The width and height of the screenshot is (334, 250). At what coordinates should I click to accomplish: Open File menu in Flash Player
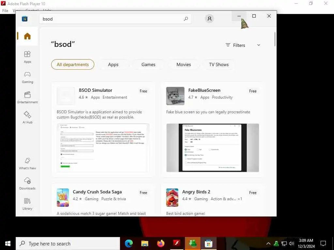click(x=5, y=11)
